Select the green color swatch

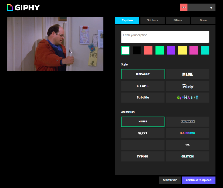pyautogui.click(x=160, y=50)
